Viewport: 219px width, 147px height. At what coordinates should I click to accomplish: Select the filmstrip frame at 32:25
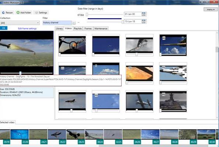click(113, 134)
